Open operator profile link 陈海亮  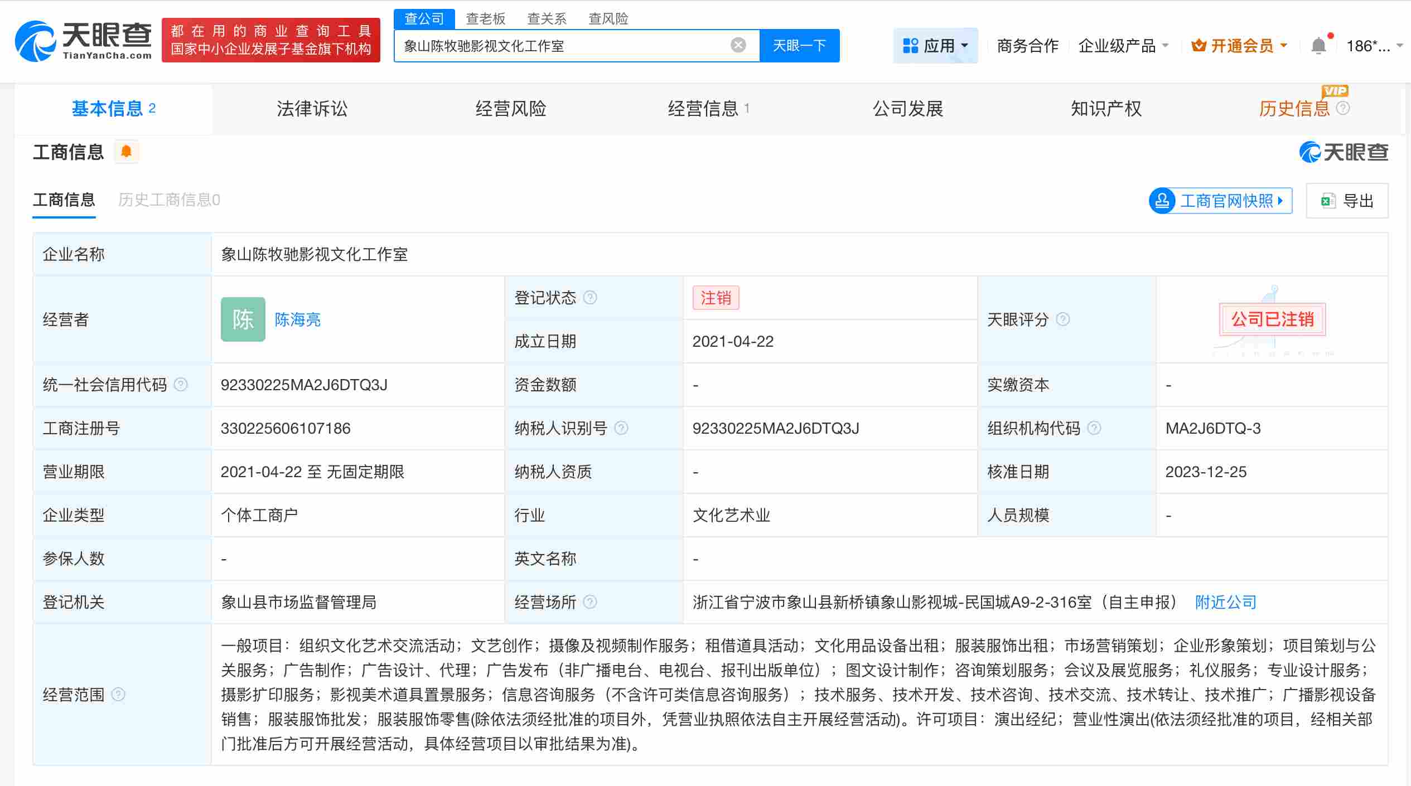point(297,319)
